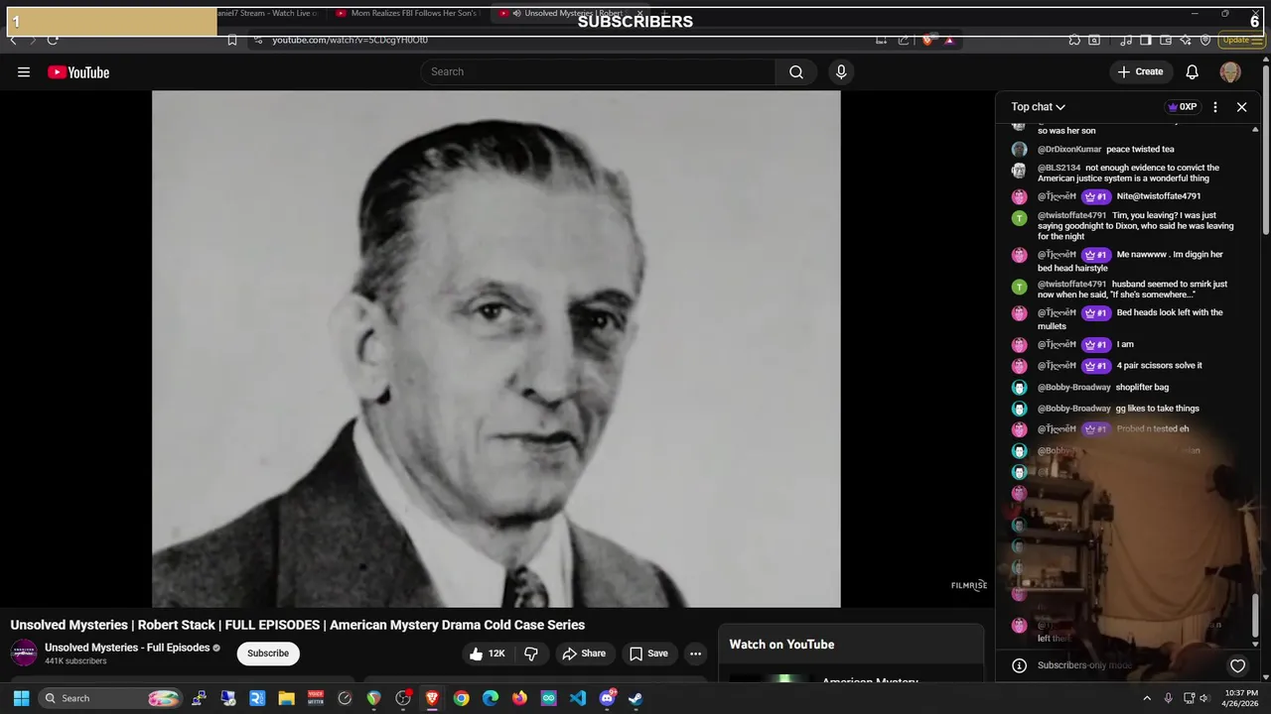The image size is (1271, 714).
Task: Open the YouTube guide hamburger menu
Action: click(x=24, y=72)
